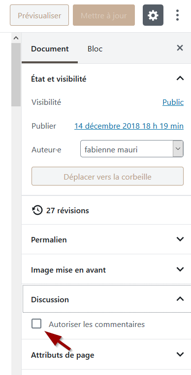Click the settings gear icon
Viewport: 191px width, 375px height.
pos(153,15)
